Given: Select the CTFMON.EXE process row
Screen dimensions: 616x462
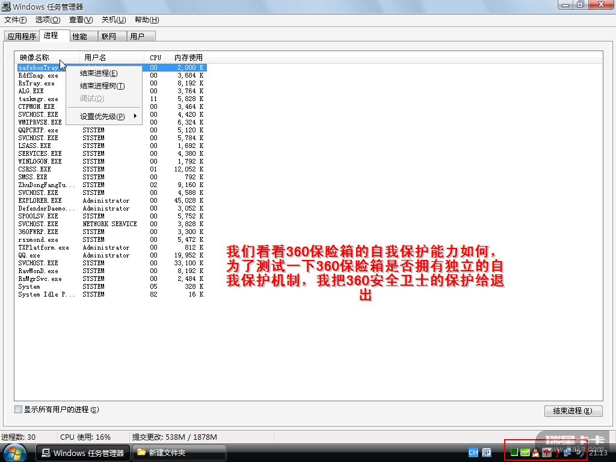Looking at the screenshot, I should point(111,107).
